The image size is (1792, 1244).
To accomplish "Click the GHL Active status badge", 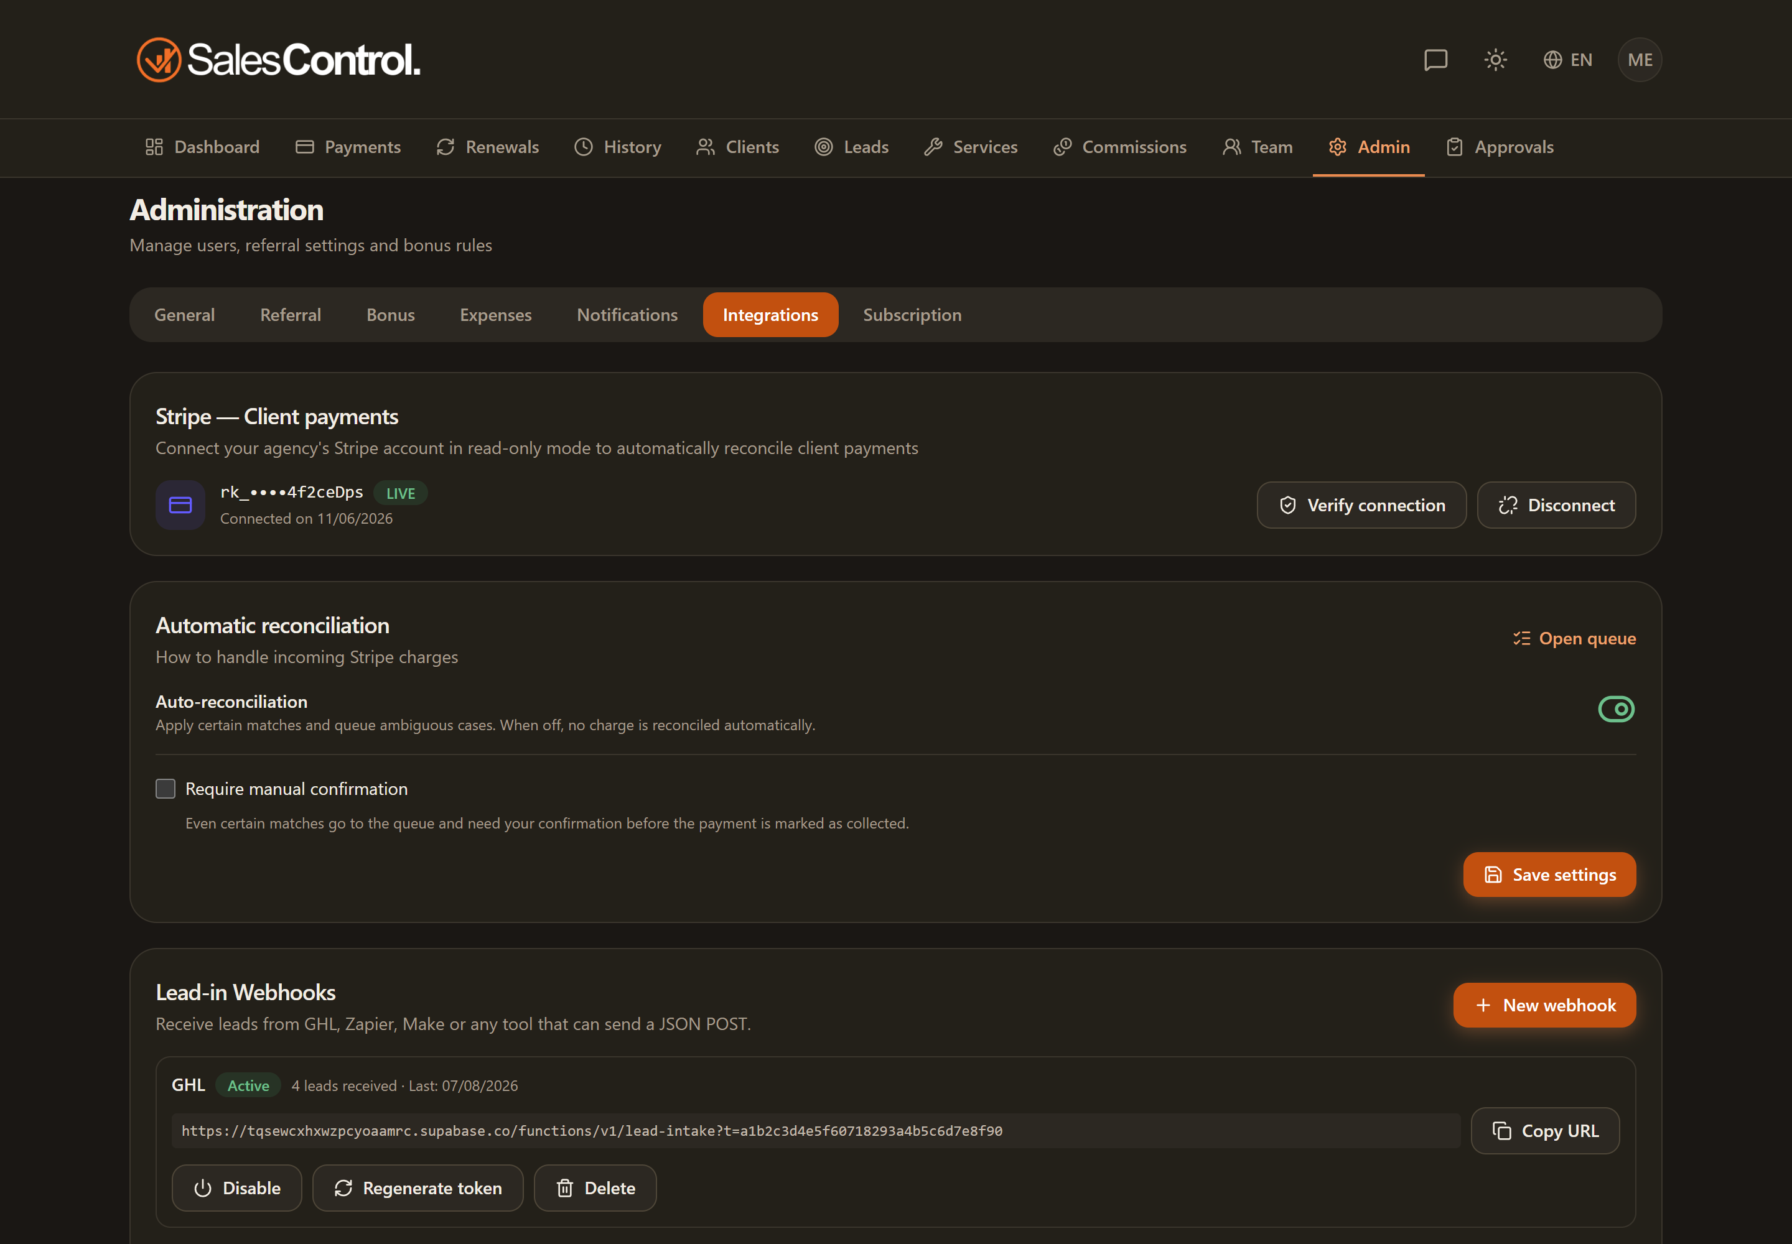I will click(x=248, y=1086).
